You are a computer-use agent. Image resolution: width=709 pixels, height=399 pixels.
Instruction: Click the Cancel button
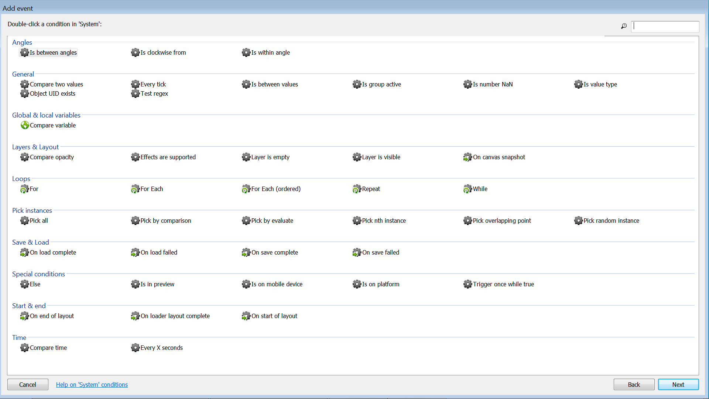[28, 385]
